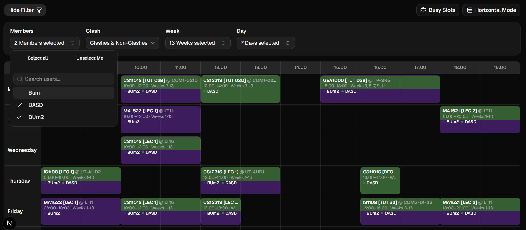This screenshot has height=230, width=526.
Task: Choose Select all in members list
Action: (x=38, y=58)
